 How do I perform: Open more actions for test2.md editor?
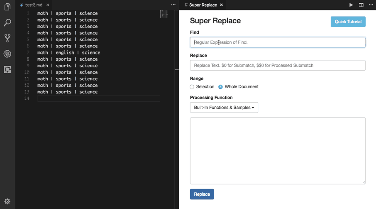click(173, 5)
